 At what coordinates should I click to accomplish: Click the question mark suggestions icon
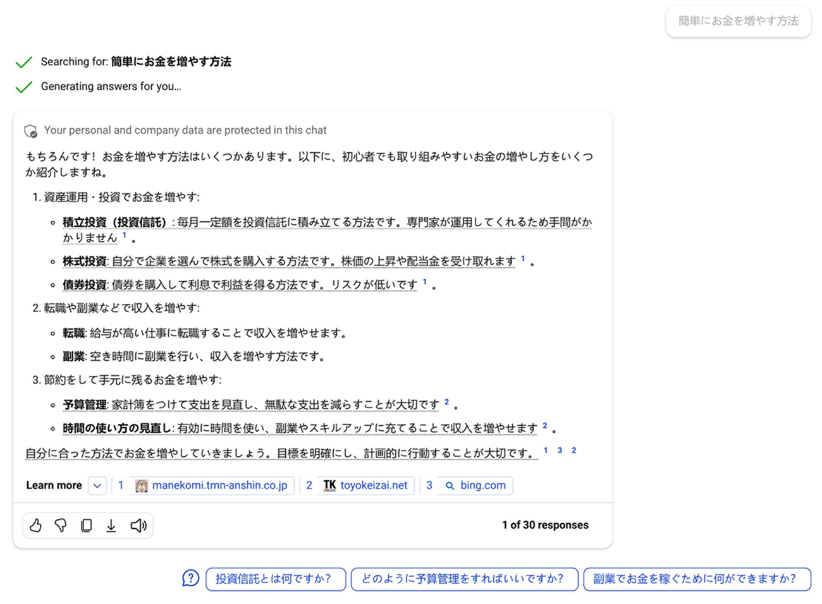(x=190, y=578)
